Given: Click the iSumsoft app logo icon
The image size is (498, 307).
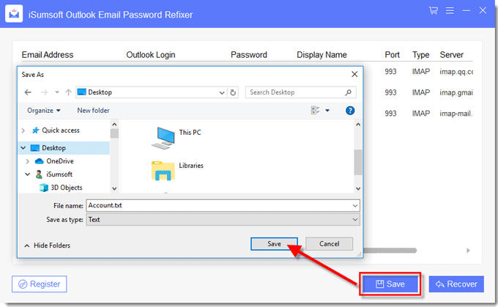Looking at the screenshot, I should [x=14, y=14].
